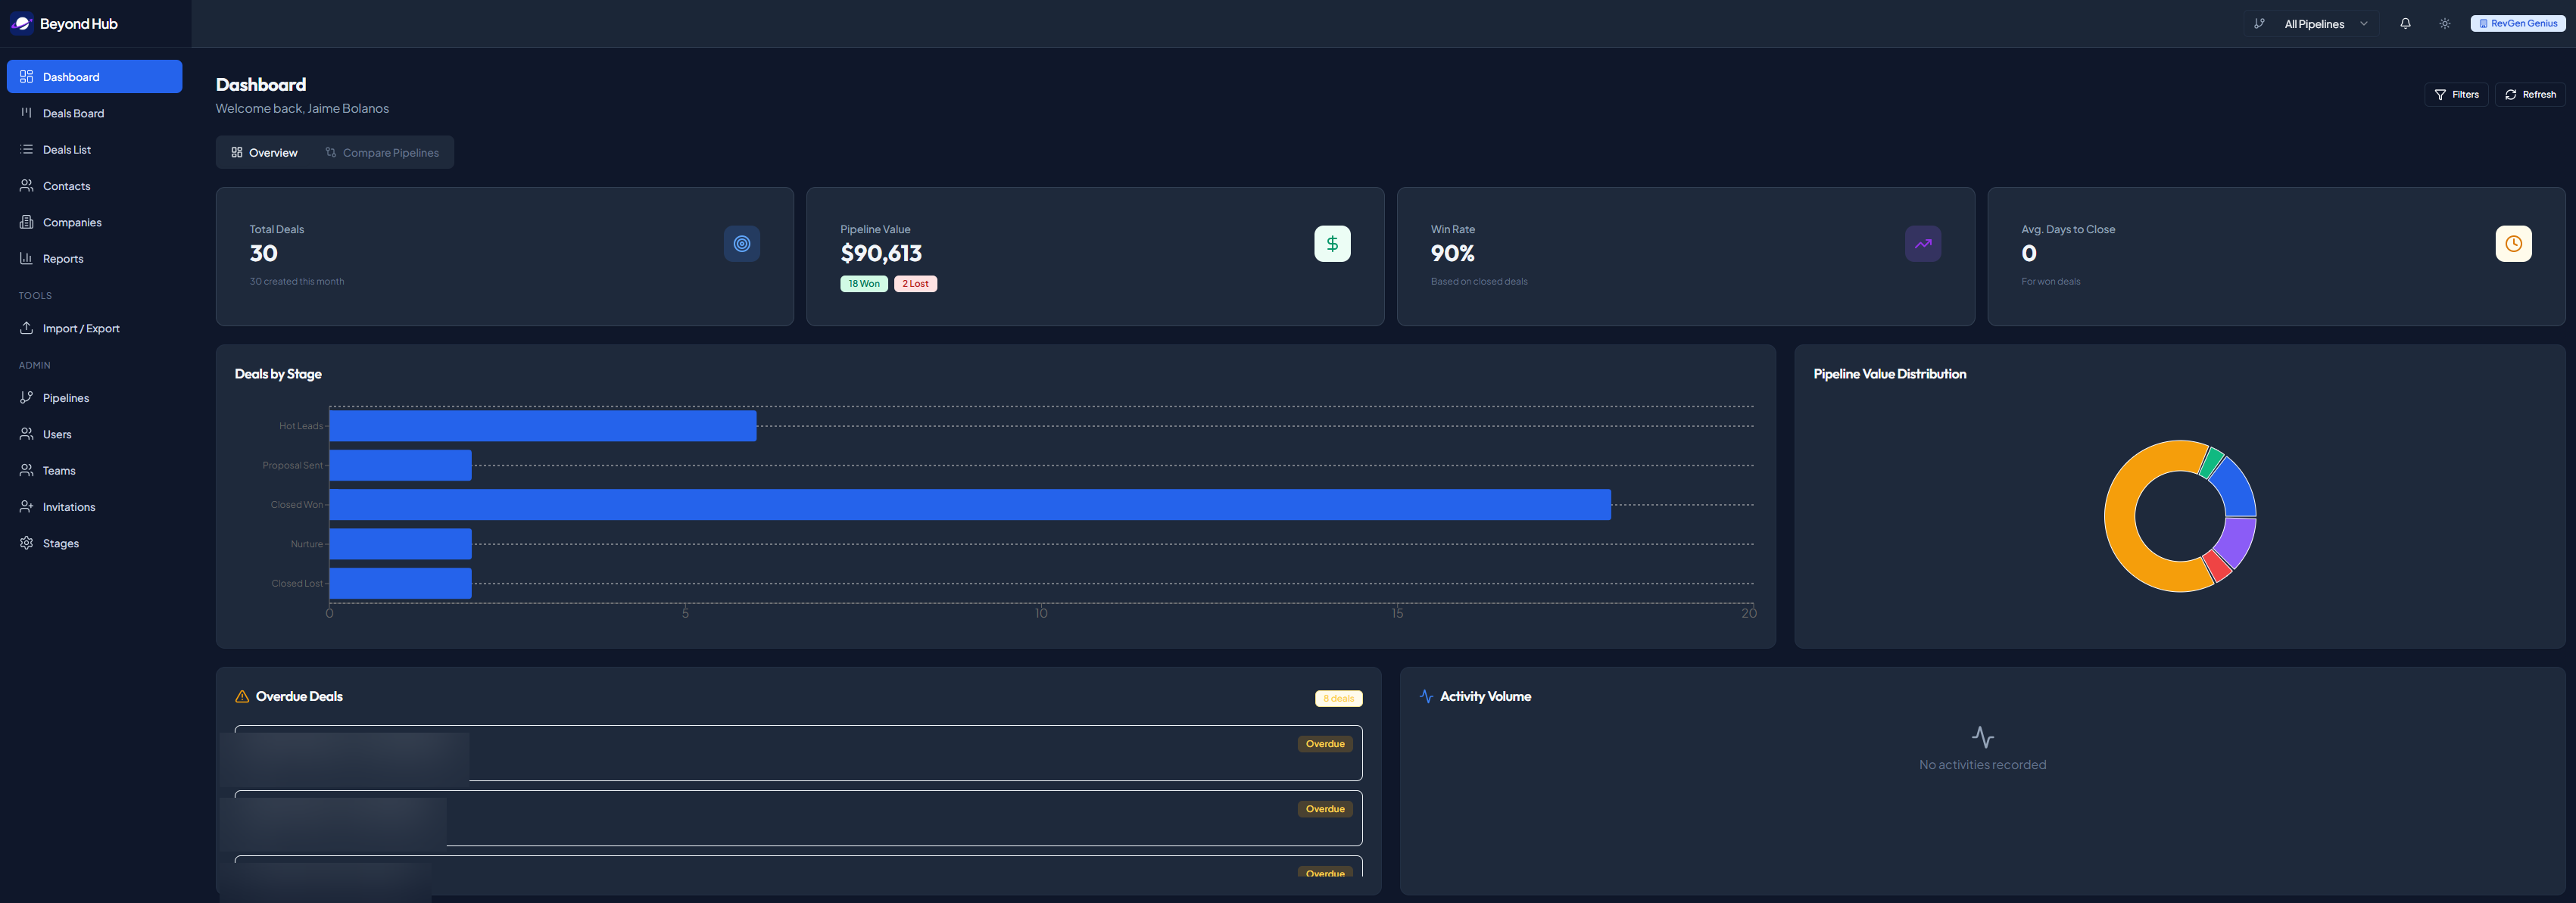Open the Companies section
The image size is (2576, 903).
[71, 222]
